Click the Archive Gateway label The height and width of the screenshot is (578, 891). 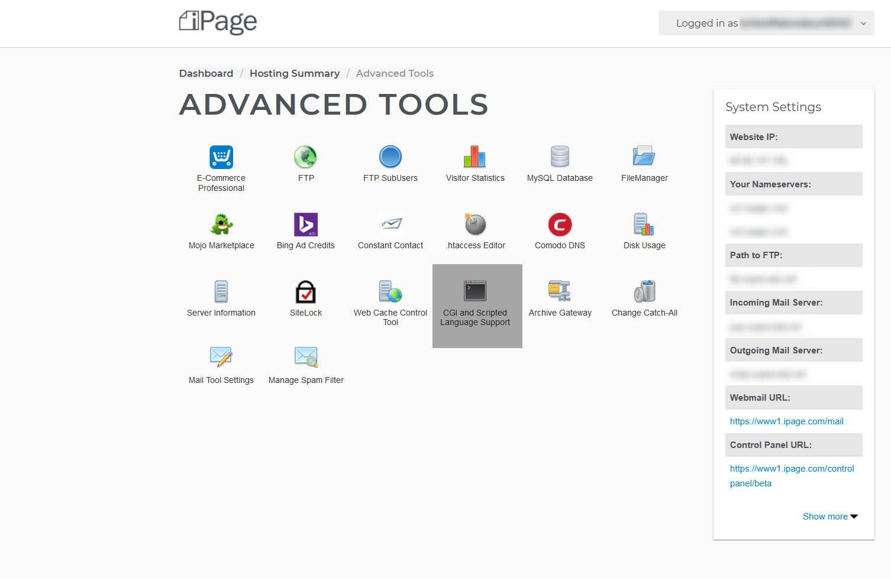(x=560, y=313)
